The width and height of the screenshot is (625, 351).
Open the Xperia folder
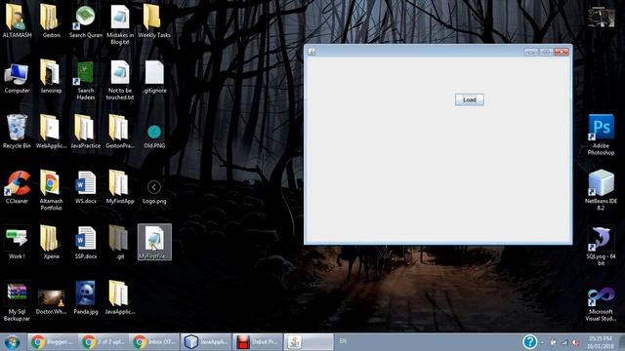pos(51,243)
